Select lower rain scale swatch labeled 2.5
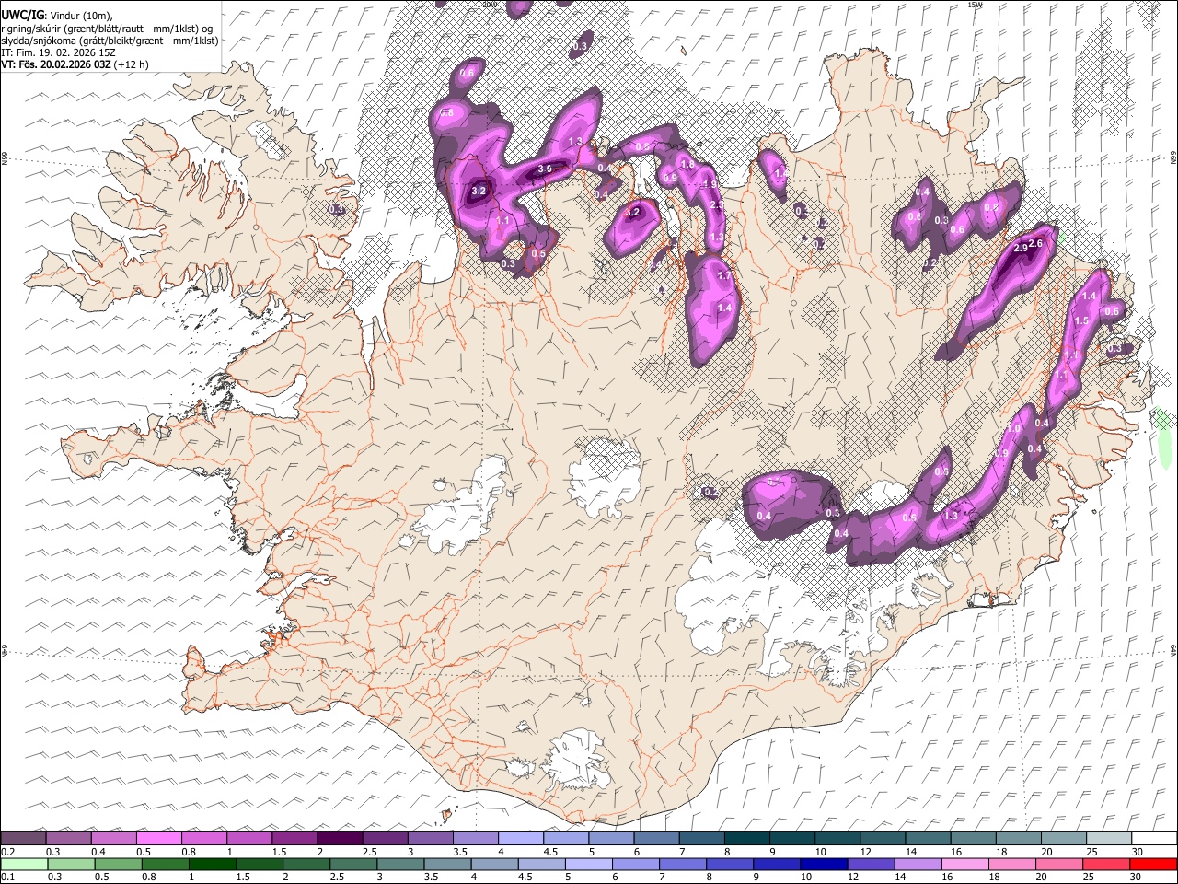1178x884 pixels. [x=353, y=865]
